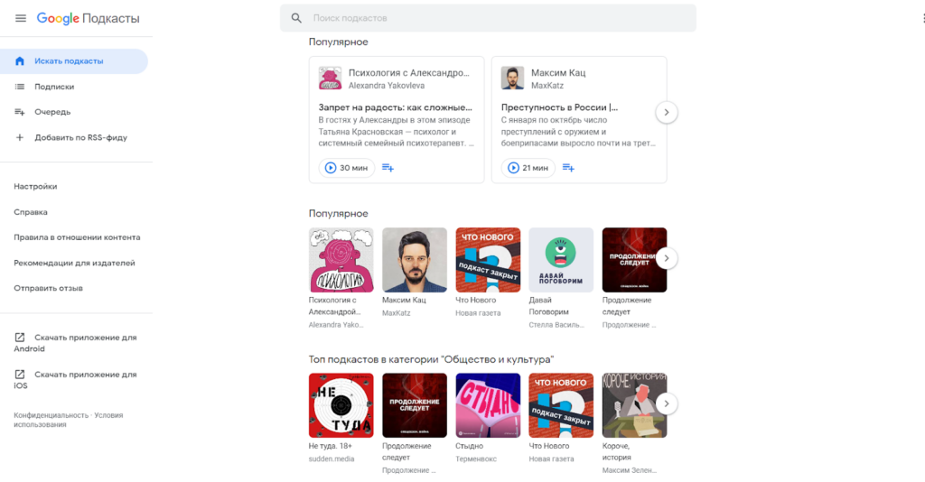This screenshot has height=482, width=925.
Task: Open Что Нового thumbnail in society category
Action: click(561, 405)
